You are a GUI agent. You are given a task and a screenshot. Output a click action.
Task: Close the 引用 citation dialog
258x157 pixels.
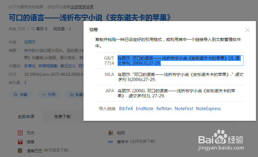coord(247,30)
